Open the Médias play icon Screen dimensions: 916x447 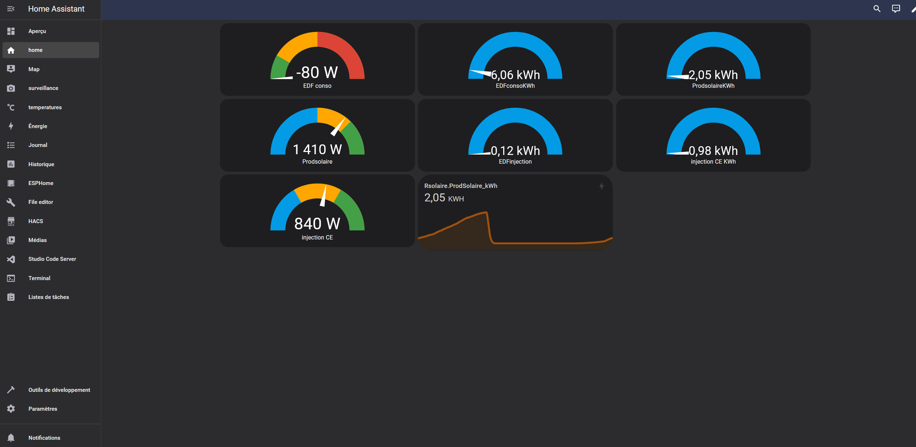click(x=11, y=240)
